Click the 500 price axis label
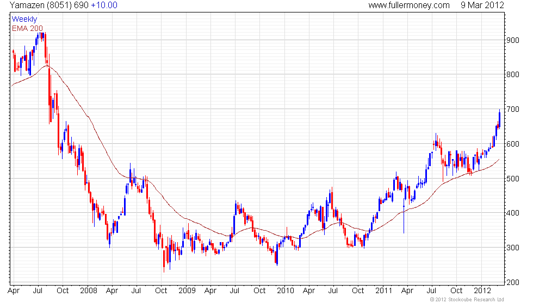This screenshot has width=533, height=304. (x=512, y=179)
